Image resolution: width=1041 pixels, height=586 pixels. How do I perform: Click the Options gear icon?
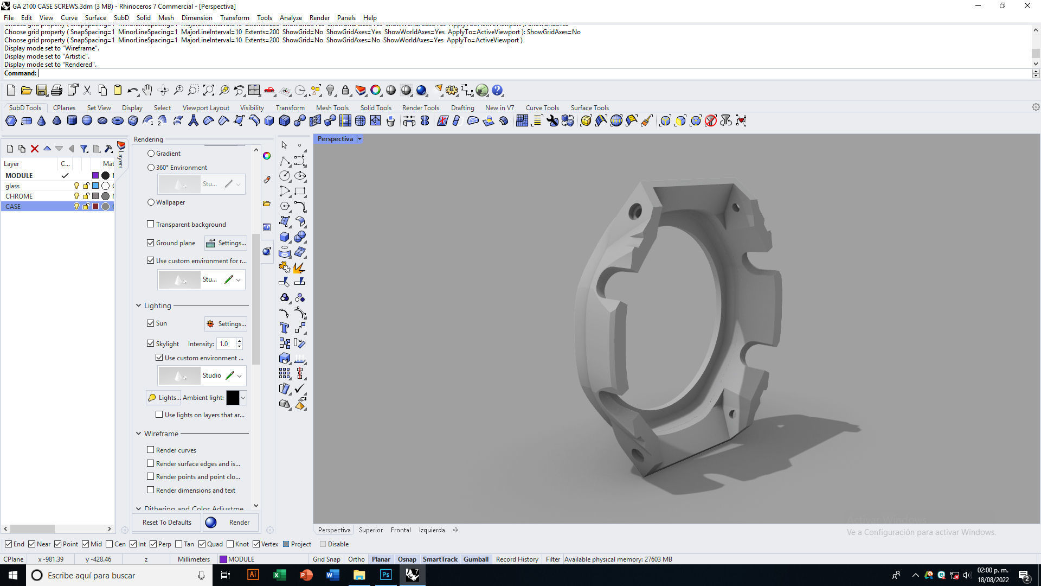(452, 90)
